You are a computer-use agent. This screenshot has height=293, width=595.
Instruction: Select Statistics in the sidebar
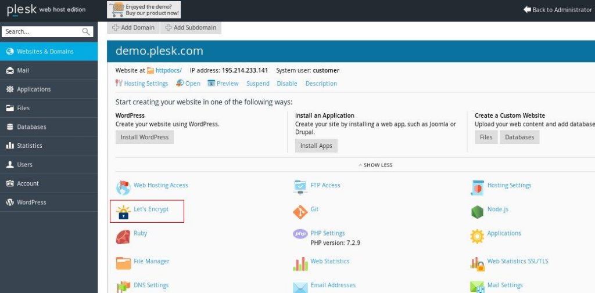(49, 146)
